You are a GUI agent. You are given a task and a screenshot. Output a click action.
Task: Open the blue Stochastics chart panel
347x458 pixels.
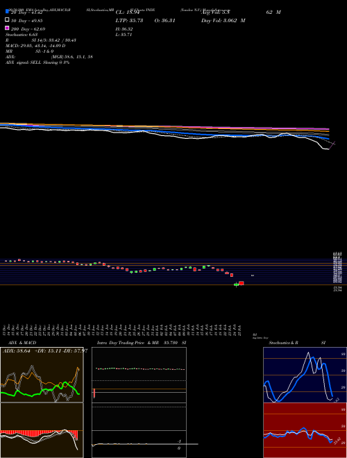click(305, 375)
